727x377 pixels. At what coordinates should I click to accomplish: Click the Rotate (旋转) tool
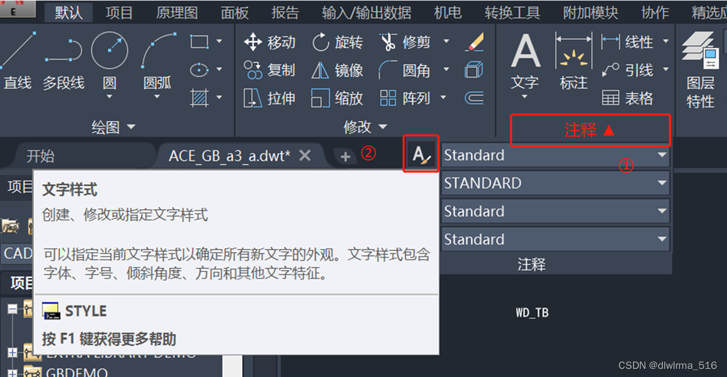337,42
